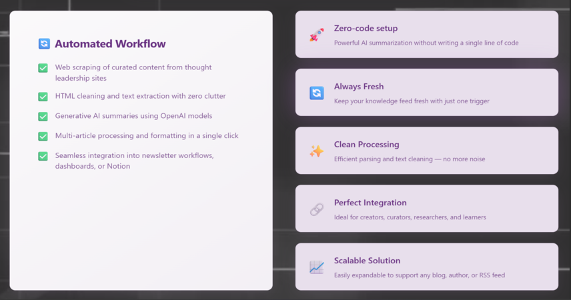Toggle the Web scraping checkmark
The width and height of the screenshot is (571, 300).
pyautogui.click(x=43, y=68)
